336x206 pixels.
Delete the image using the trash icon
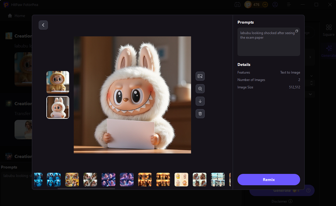tap(200, 114)
